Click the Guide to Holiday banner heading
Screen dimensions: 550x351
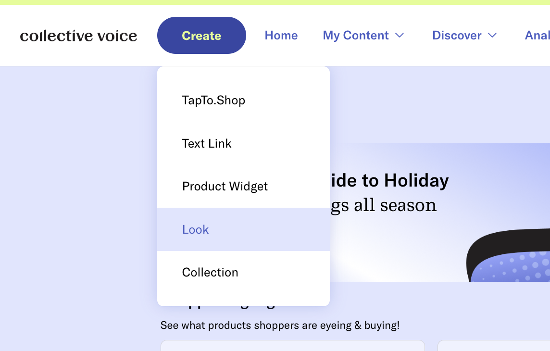tap(390, 181)
